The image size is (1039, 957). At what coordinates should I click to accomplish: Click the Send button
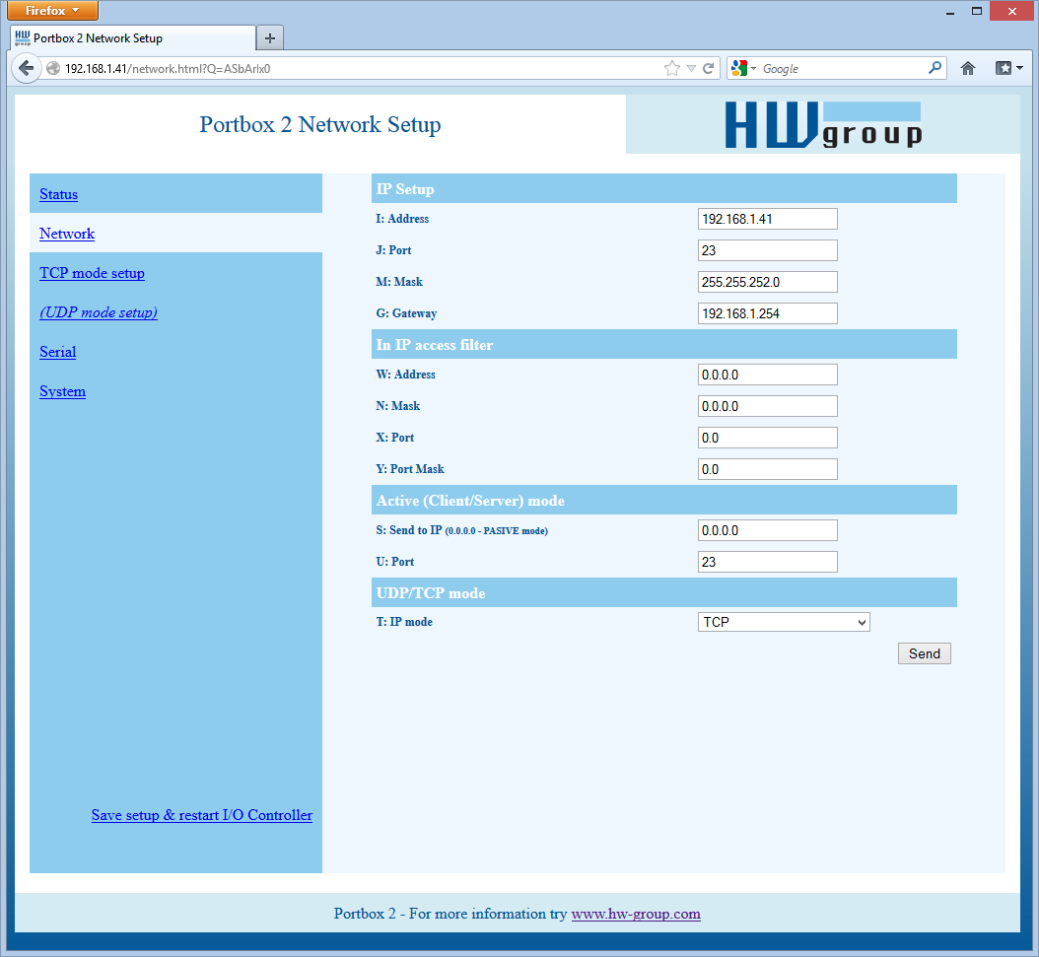pyautogui.click(x=925, y=653)
